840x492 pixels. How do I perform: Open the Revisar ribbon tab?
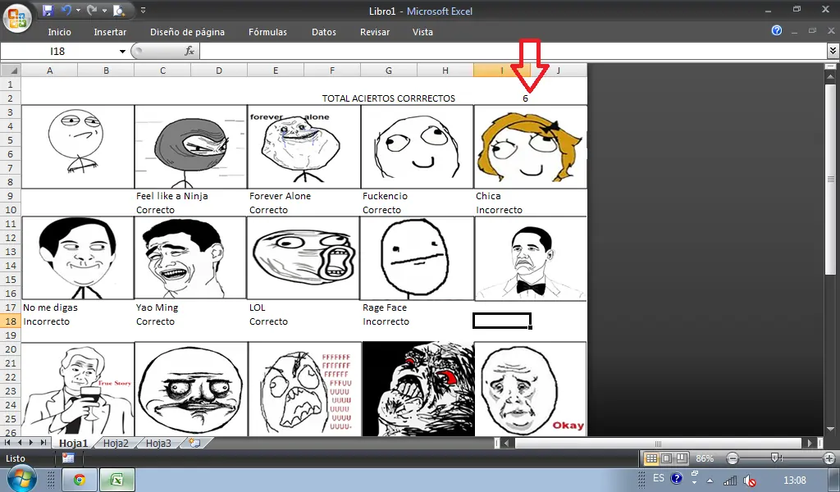[x=374, y=32]
